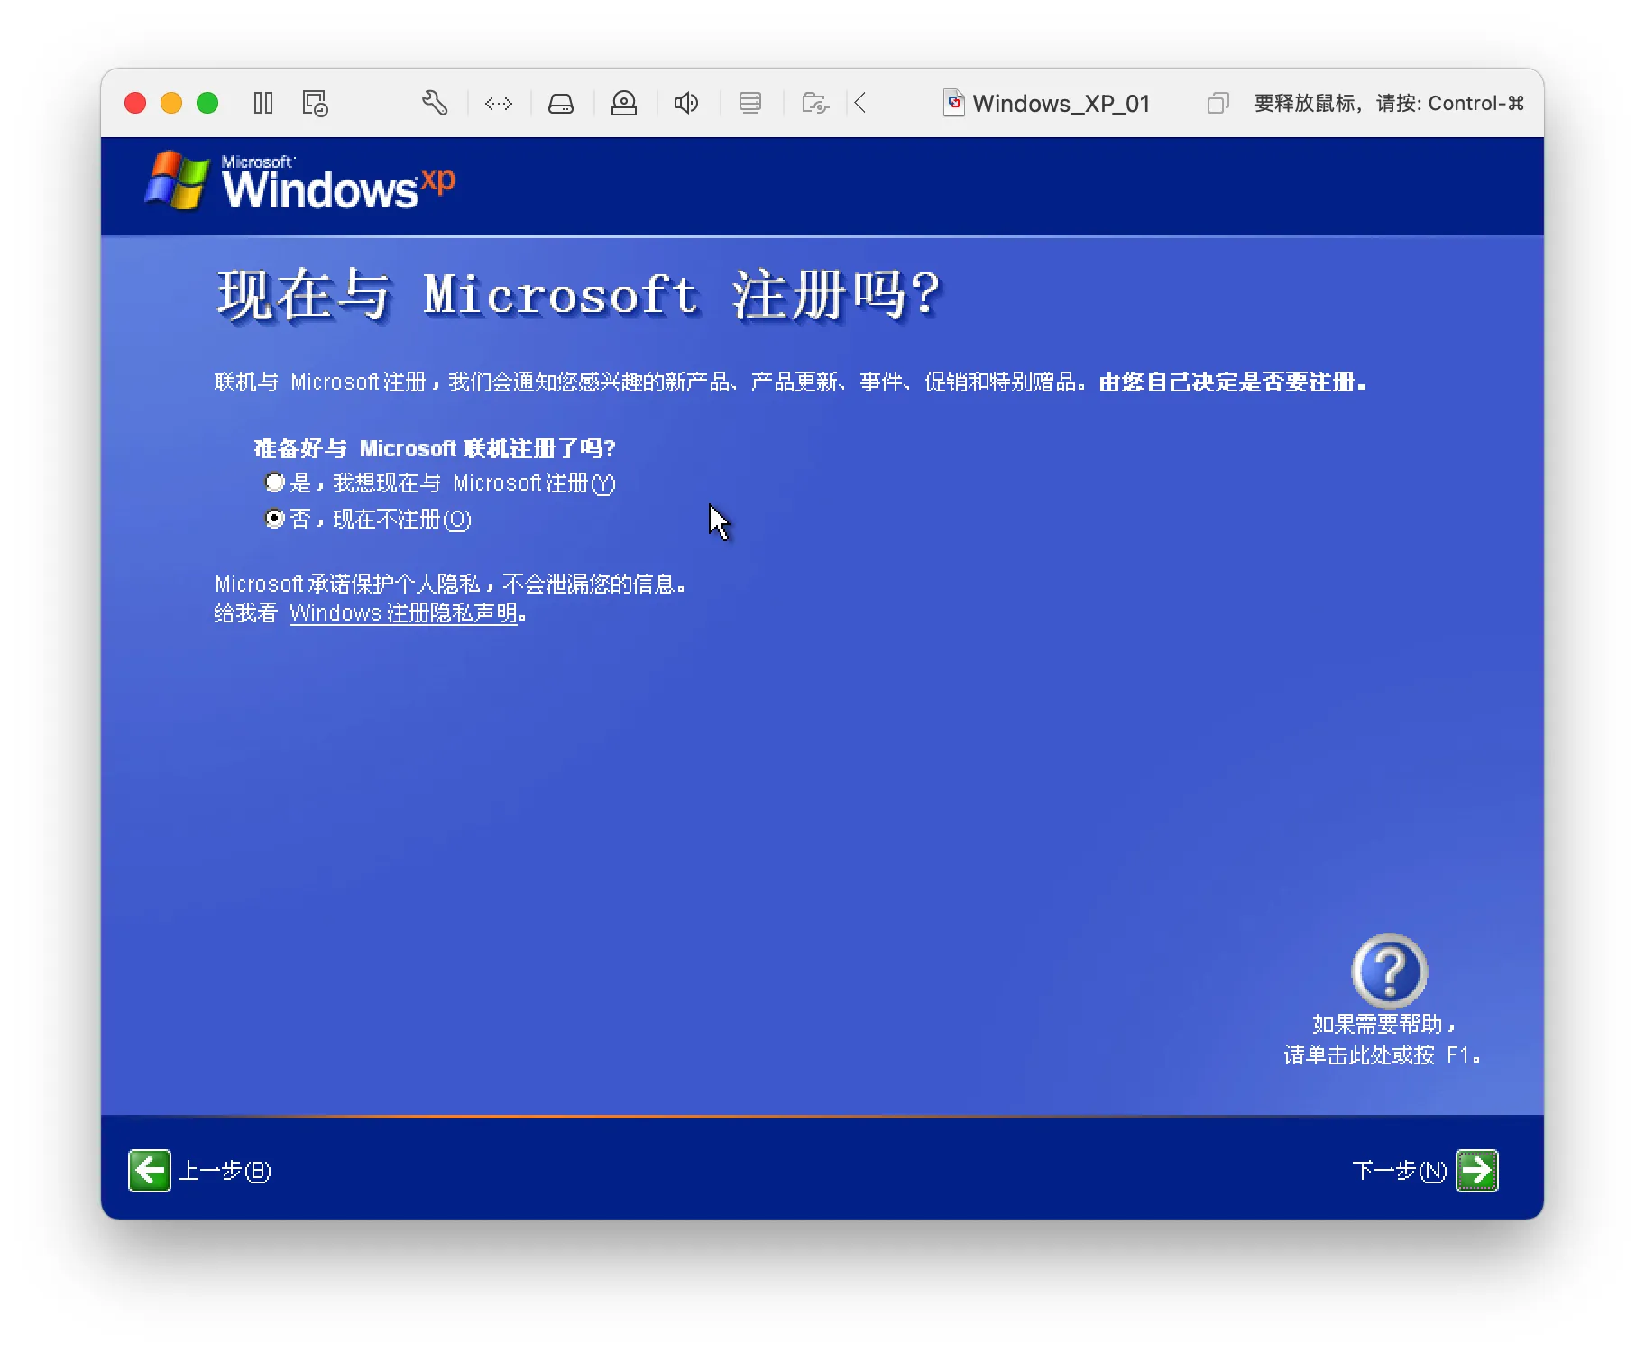Screen dimensions: 1645x1353
Task: Click the overlapping-windows icon in the title bar
Action: click(1218, 104)
